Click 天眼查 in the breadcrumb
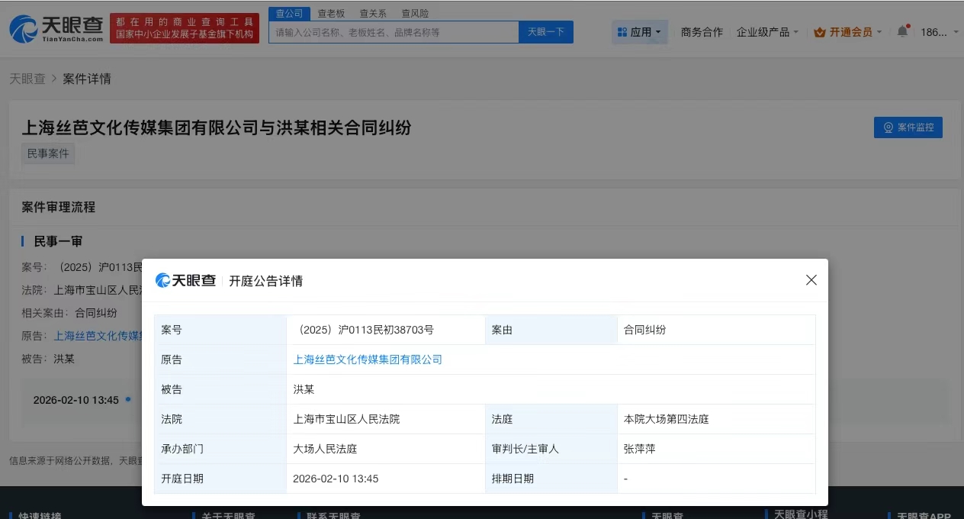 pos(28,79)
